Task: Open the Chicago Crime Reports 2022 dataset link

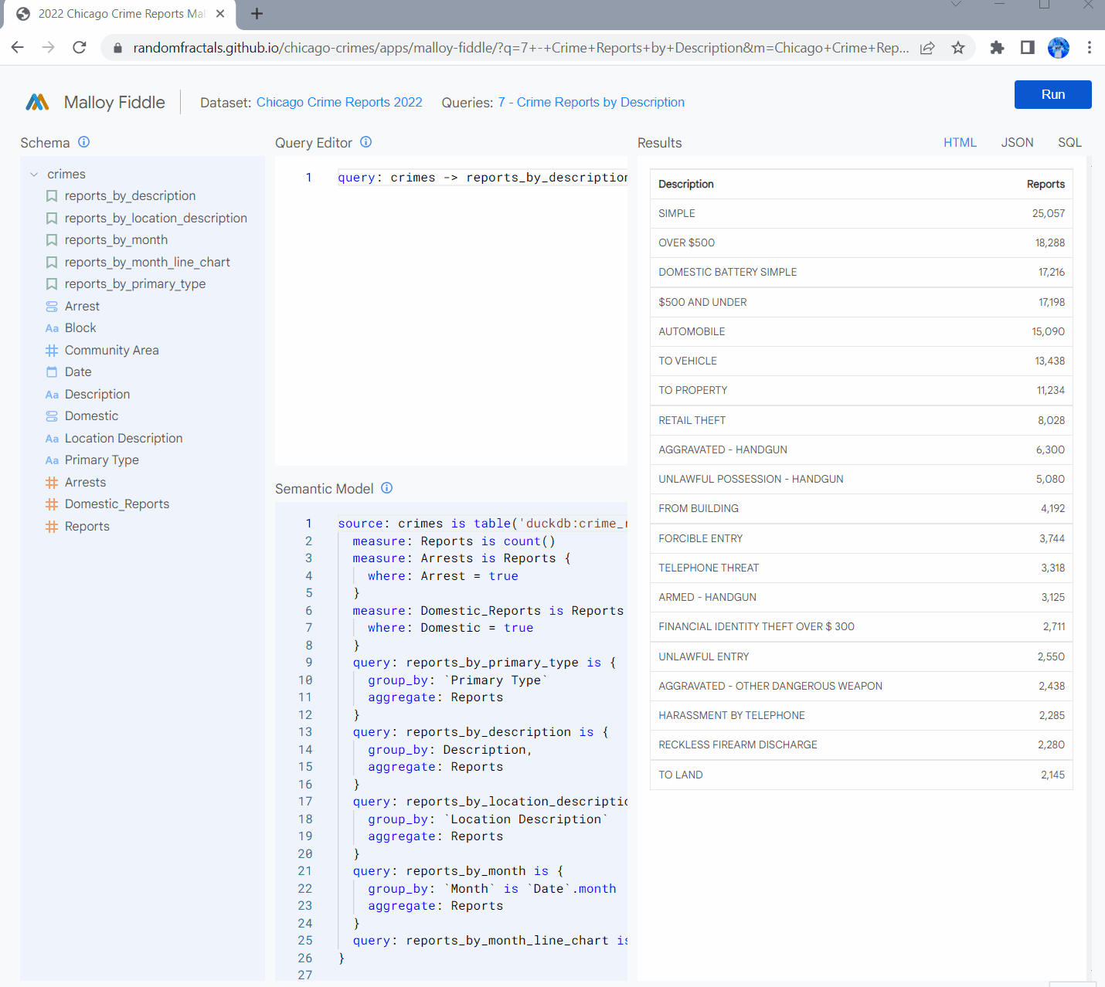Action: (339, 102)
